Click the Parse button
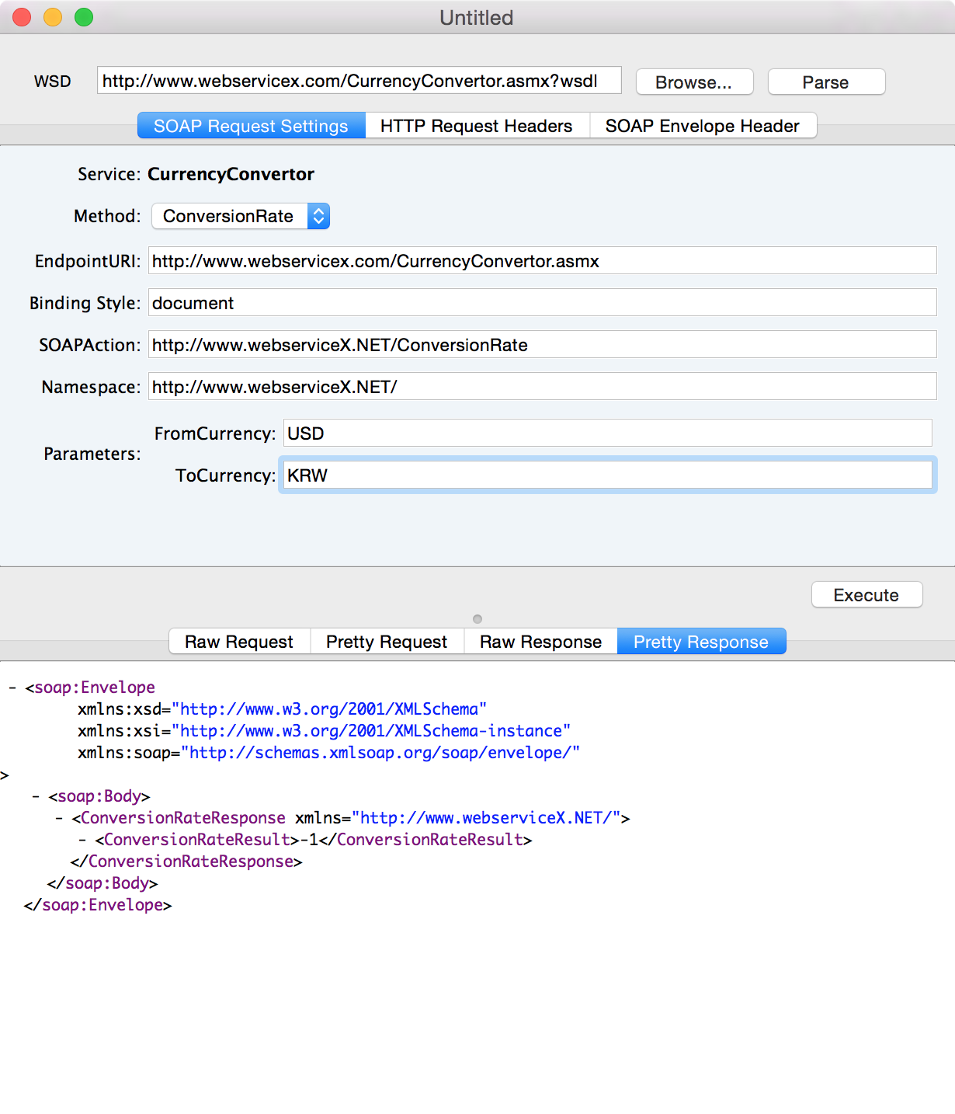Viewport: 955px width, 1114px height. coord(826,82)
